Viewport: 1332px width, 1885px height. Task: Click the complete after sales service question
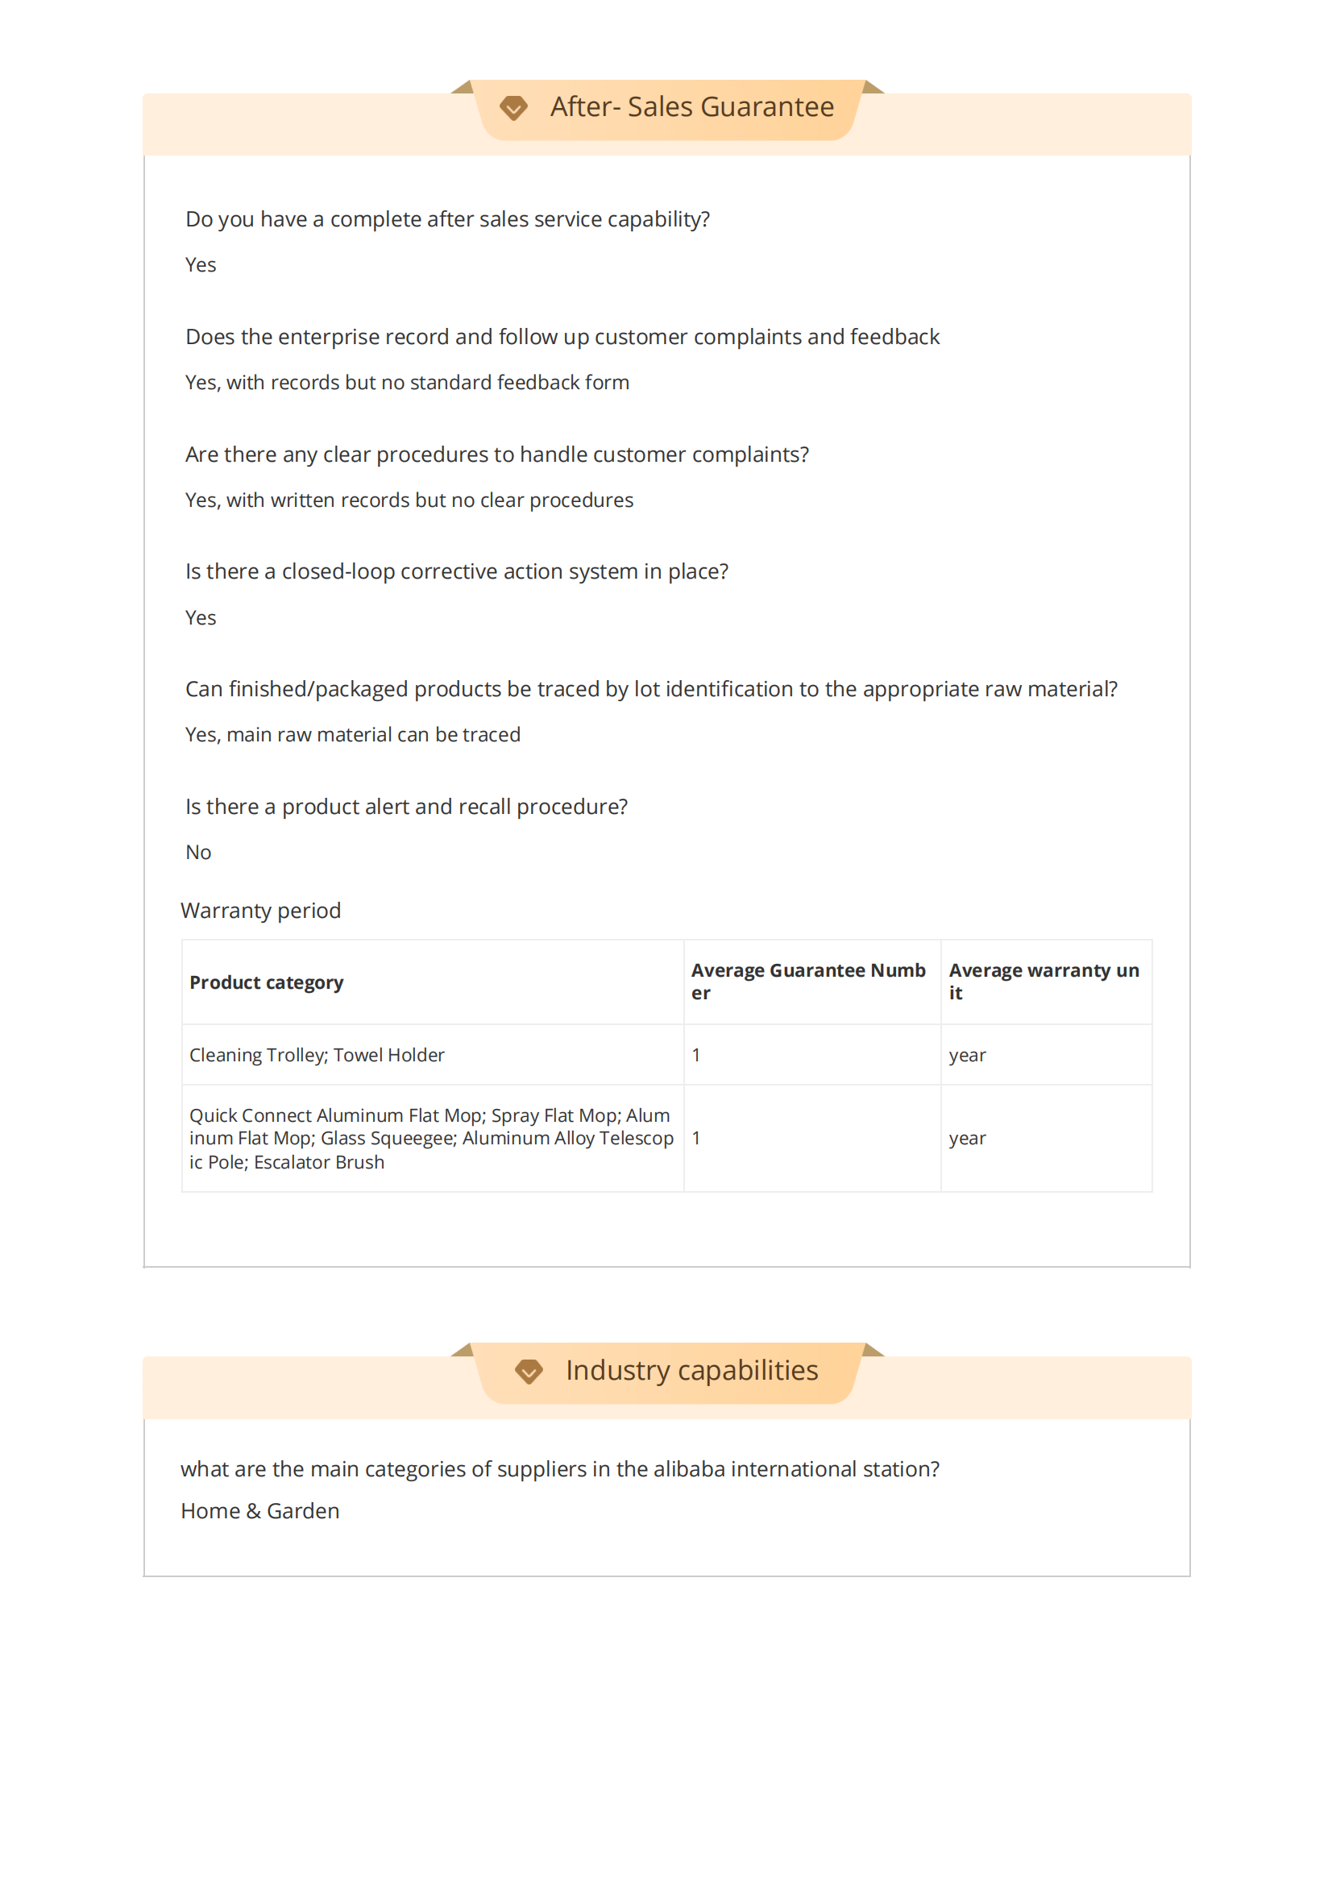coord(447,219)
